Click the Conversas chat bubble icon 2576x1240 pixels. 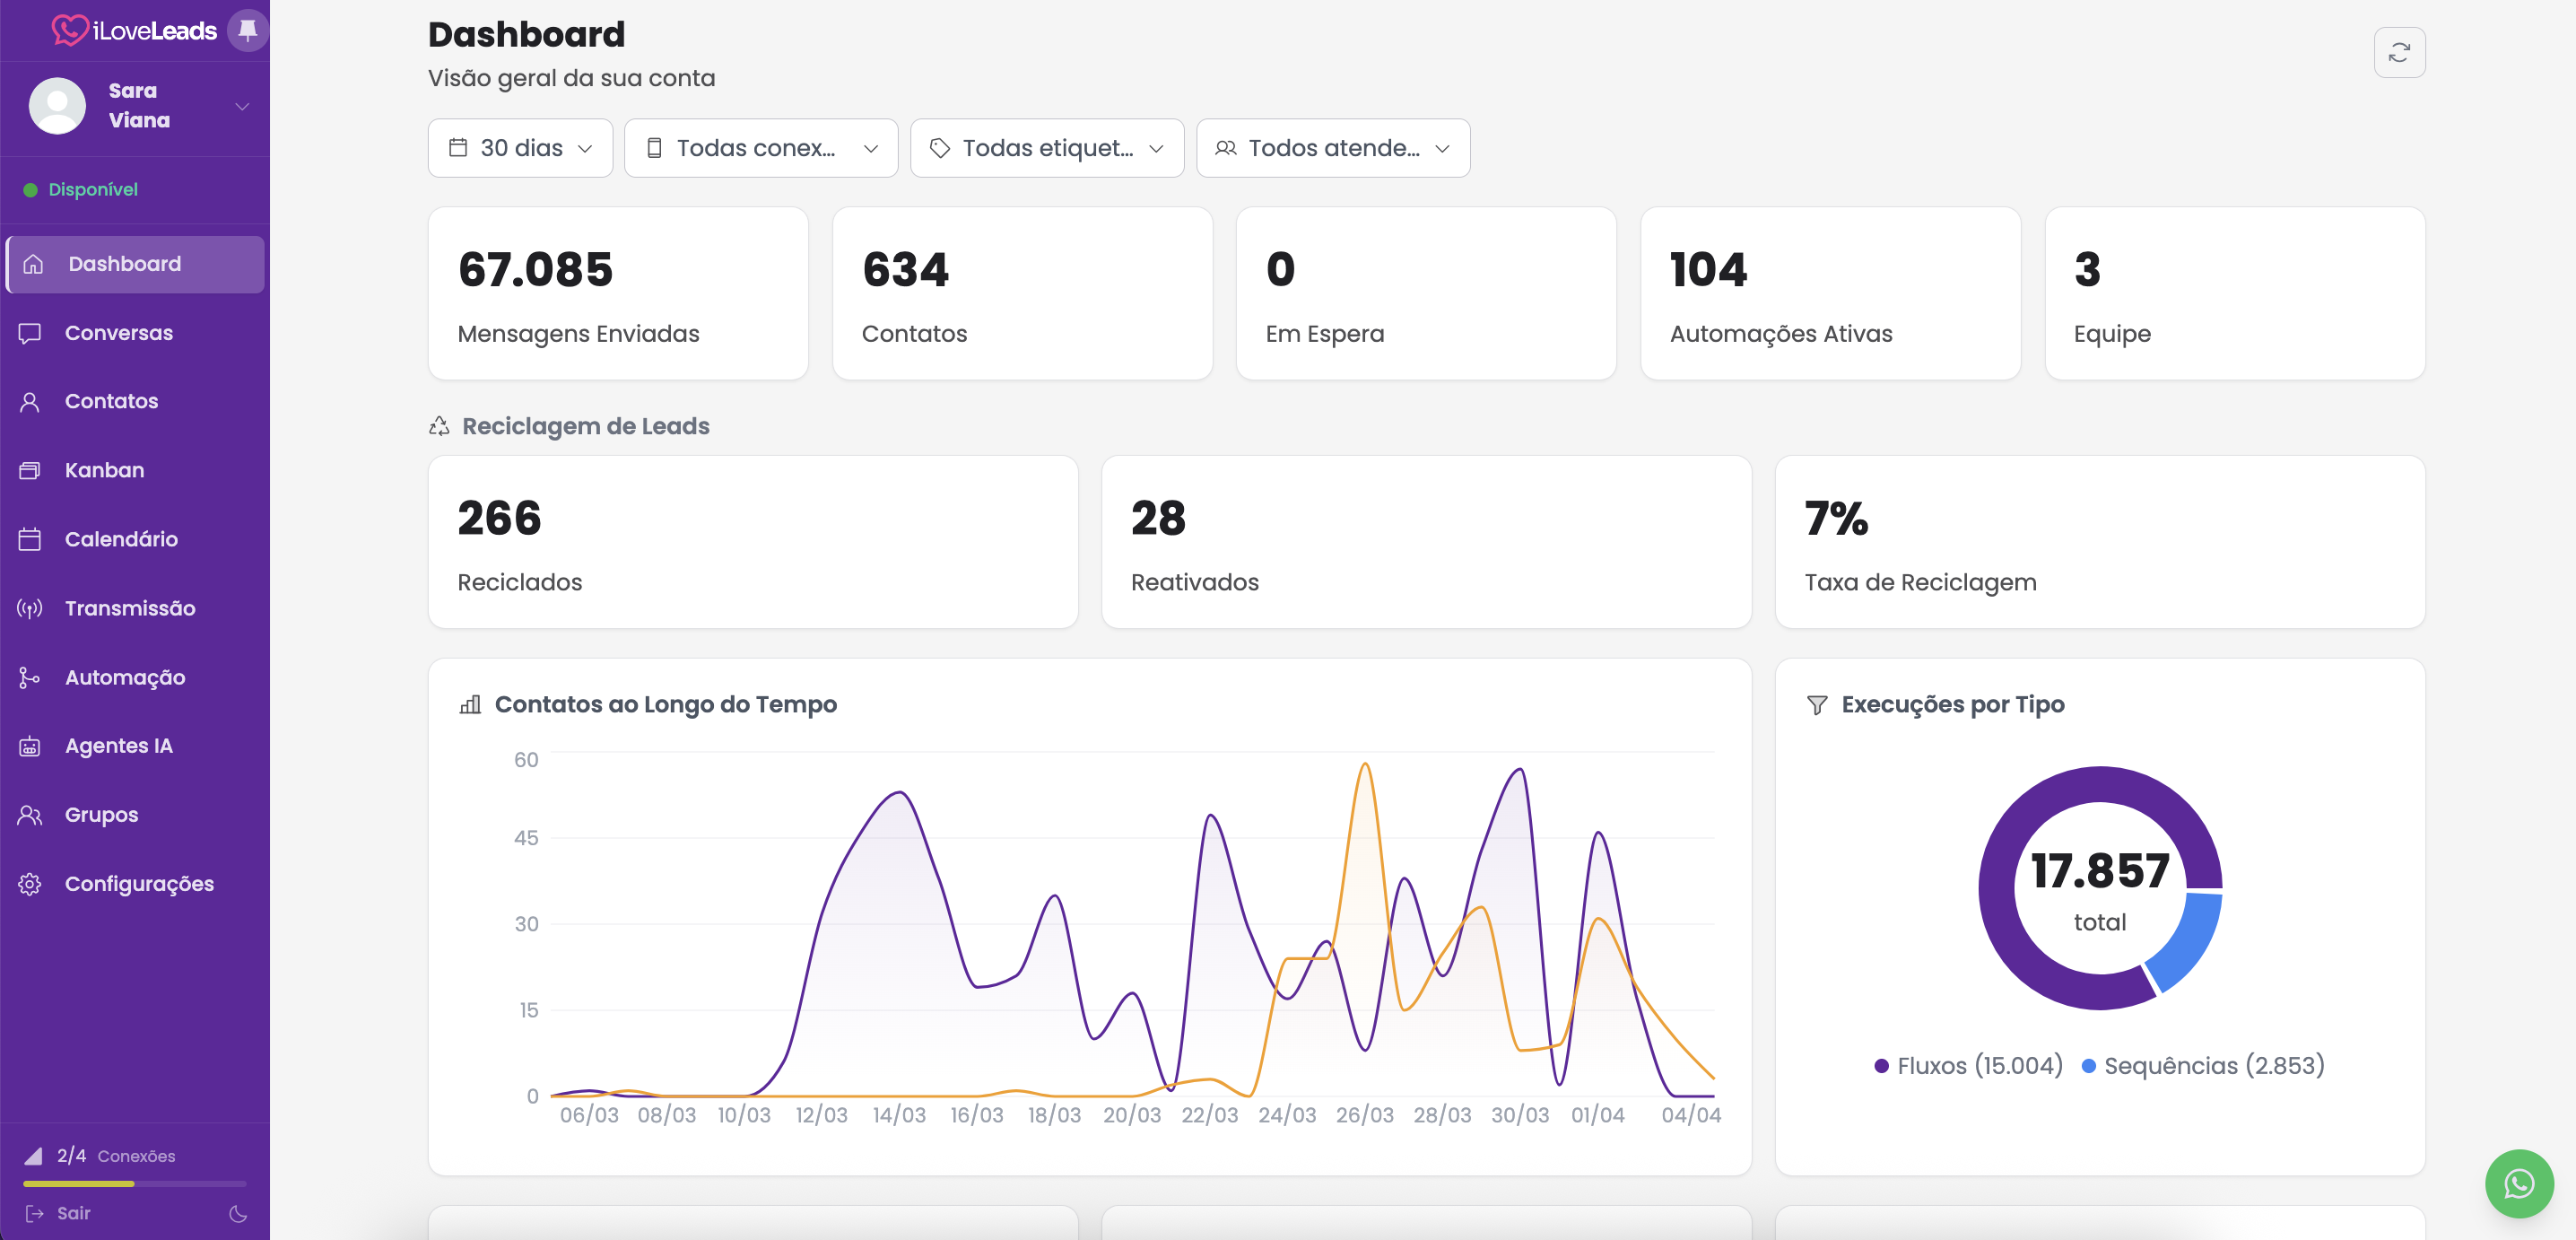[30, 333]
